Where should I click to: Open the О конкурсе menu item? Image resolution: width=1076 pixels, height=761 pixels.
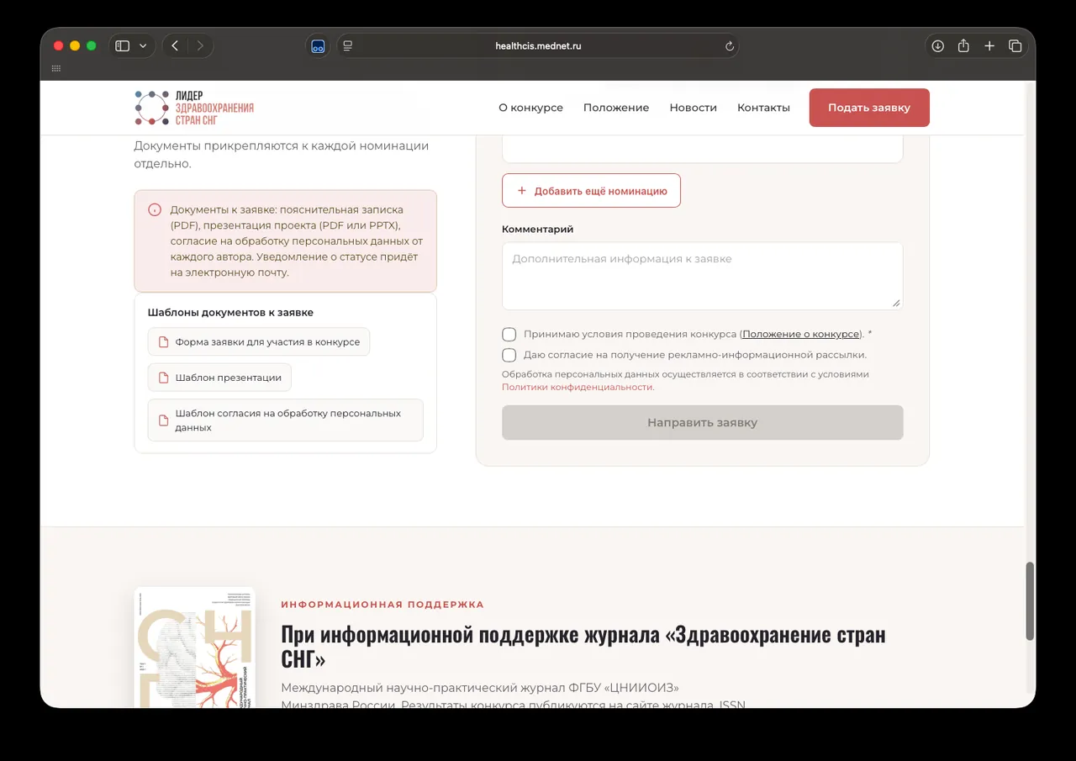pyautogui.click(x=530, y=108)
